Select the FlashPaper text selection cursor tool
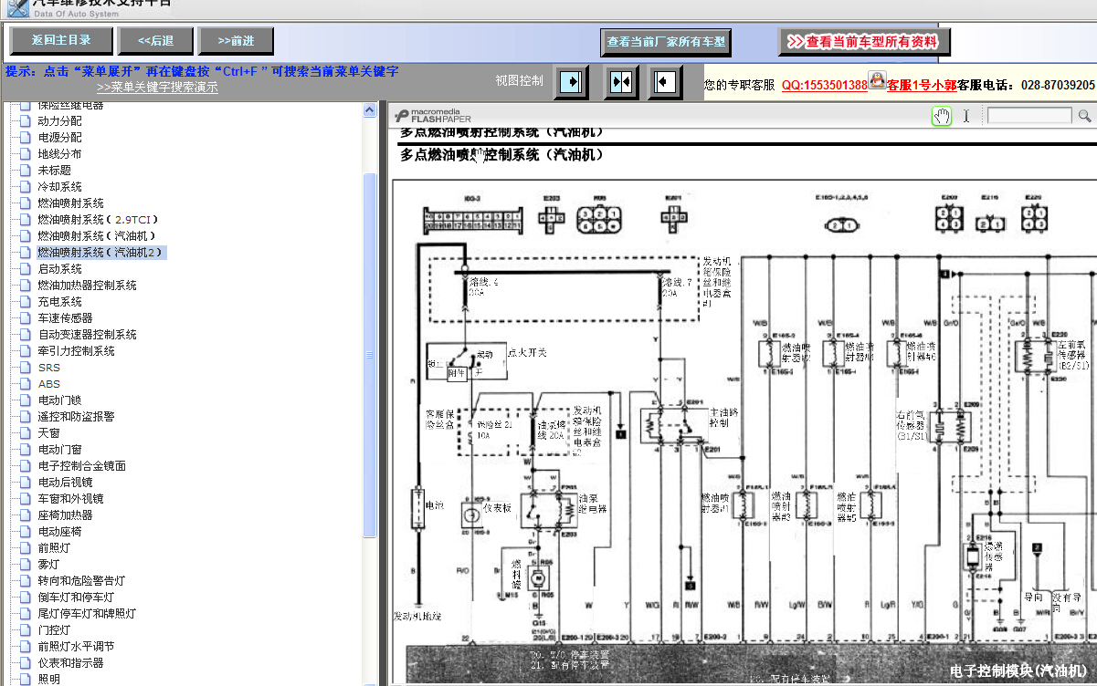Screen dimensions: 1097x686 pos(966,116)
